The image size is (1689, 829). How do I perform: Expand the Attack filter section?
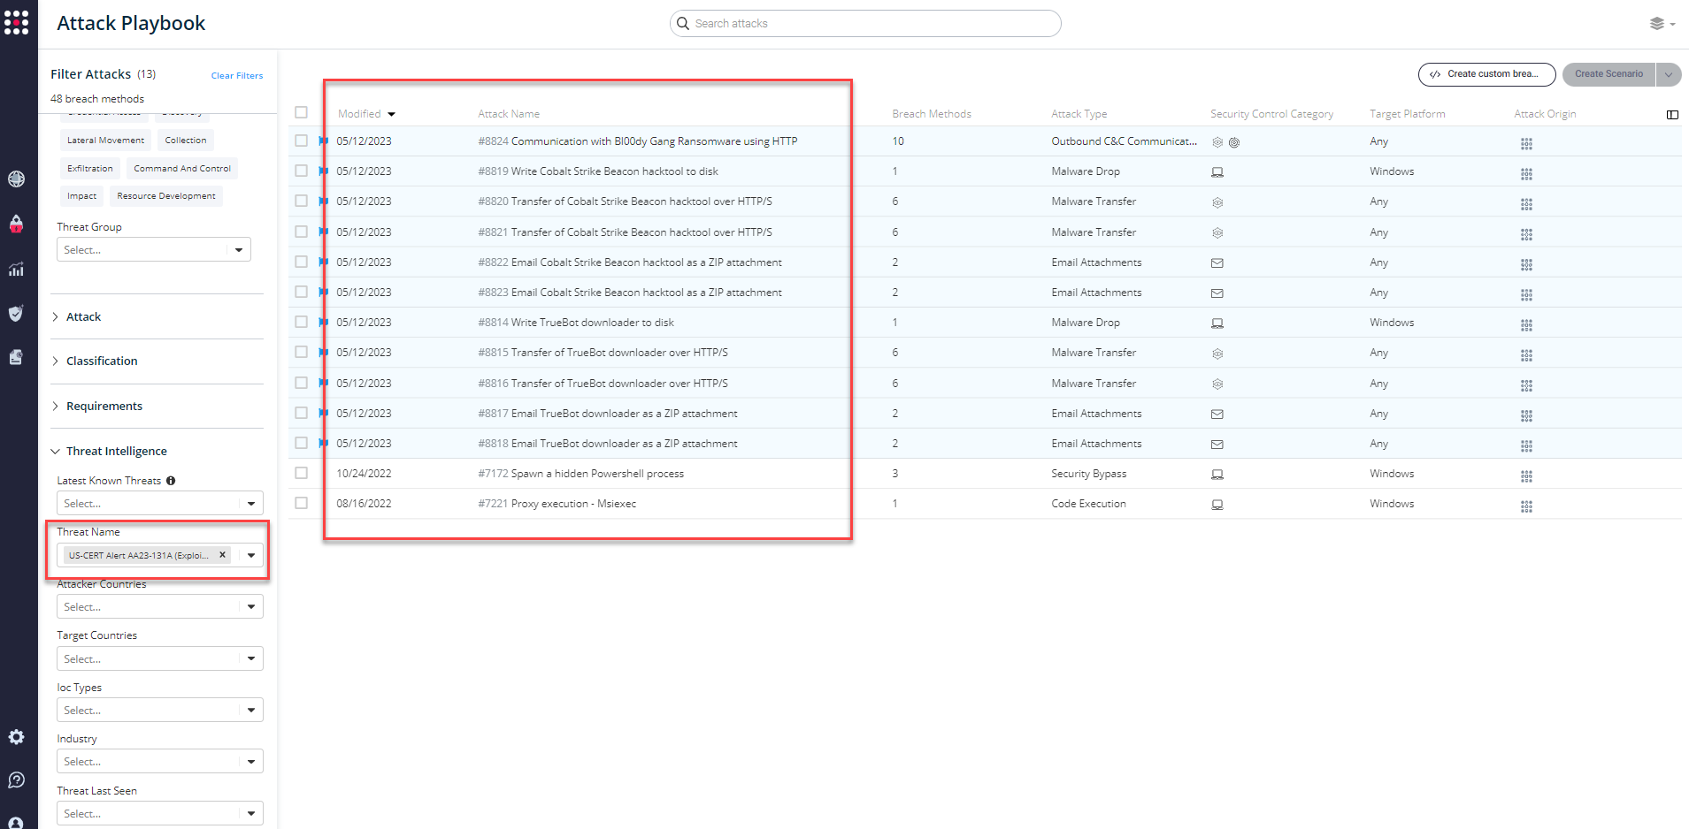pyautogui.click(x=83, y=316)
